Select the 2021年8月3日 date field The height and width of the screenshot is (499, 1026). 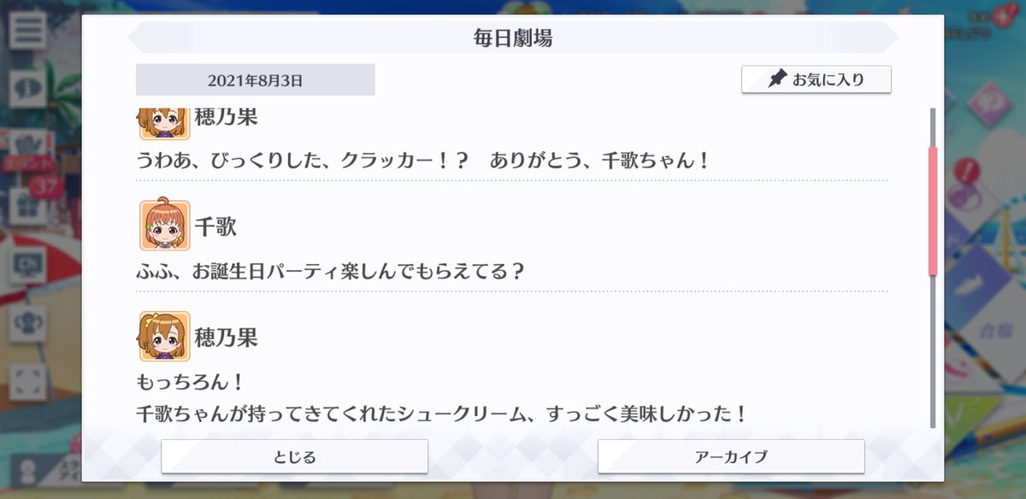[256, 80]
